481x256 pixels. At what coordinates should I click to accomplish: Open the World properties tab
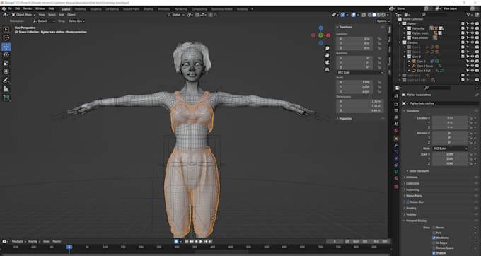click(396, 131)
